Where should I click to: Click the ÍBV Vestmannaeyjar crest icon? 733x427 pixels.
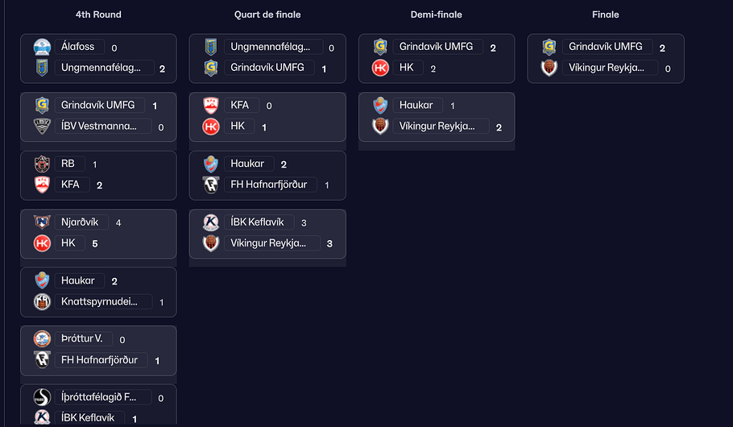click(43, 126)
